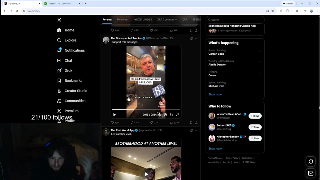Open Chat messages
The width and height of the screenshot is (320, 180).
coord(64,60)
